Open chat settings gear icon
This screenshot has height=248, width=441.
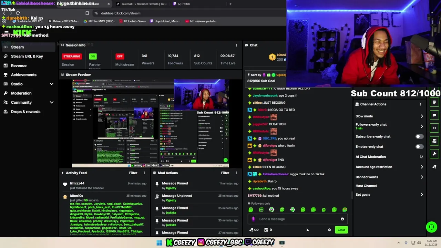click(329, 230)
